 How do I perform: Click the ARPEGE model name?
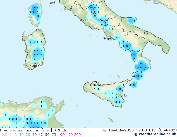(61, 130)
